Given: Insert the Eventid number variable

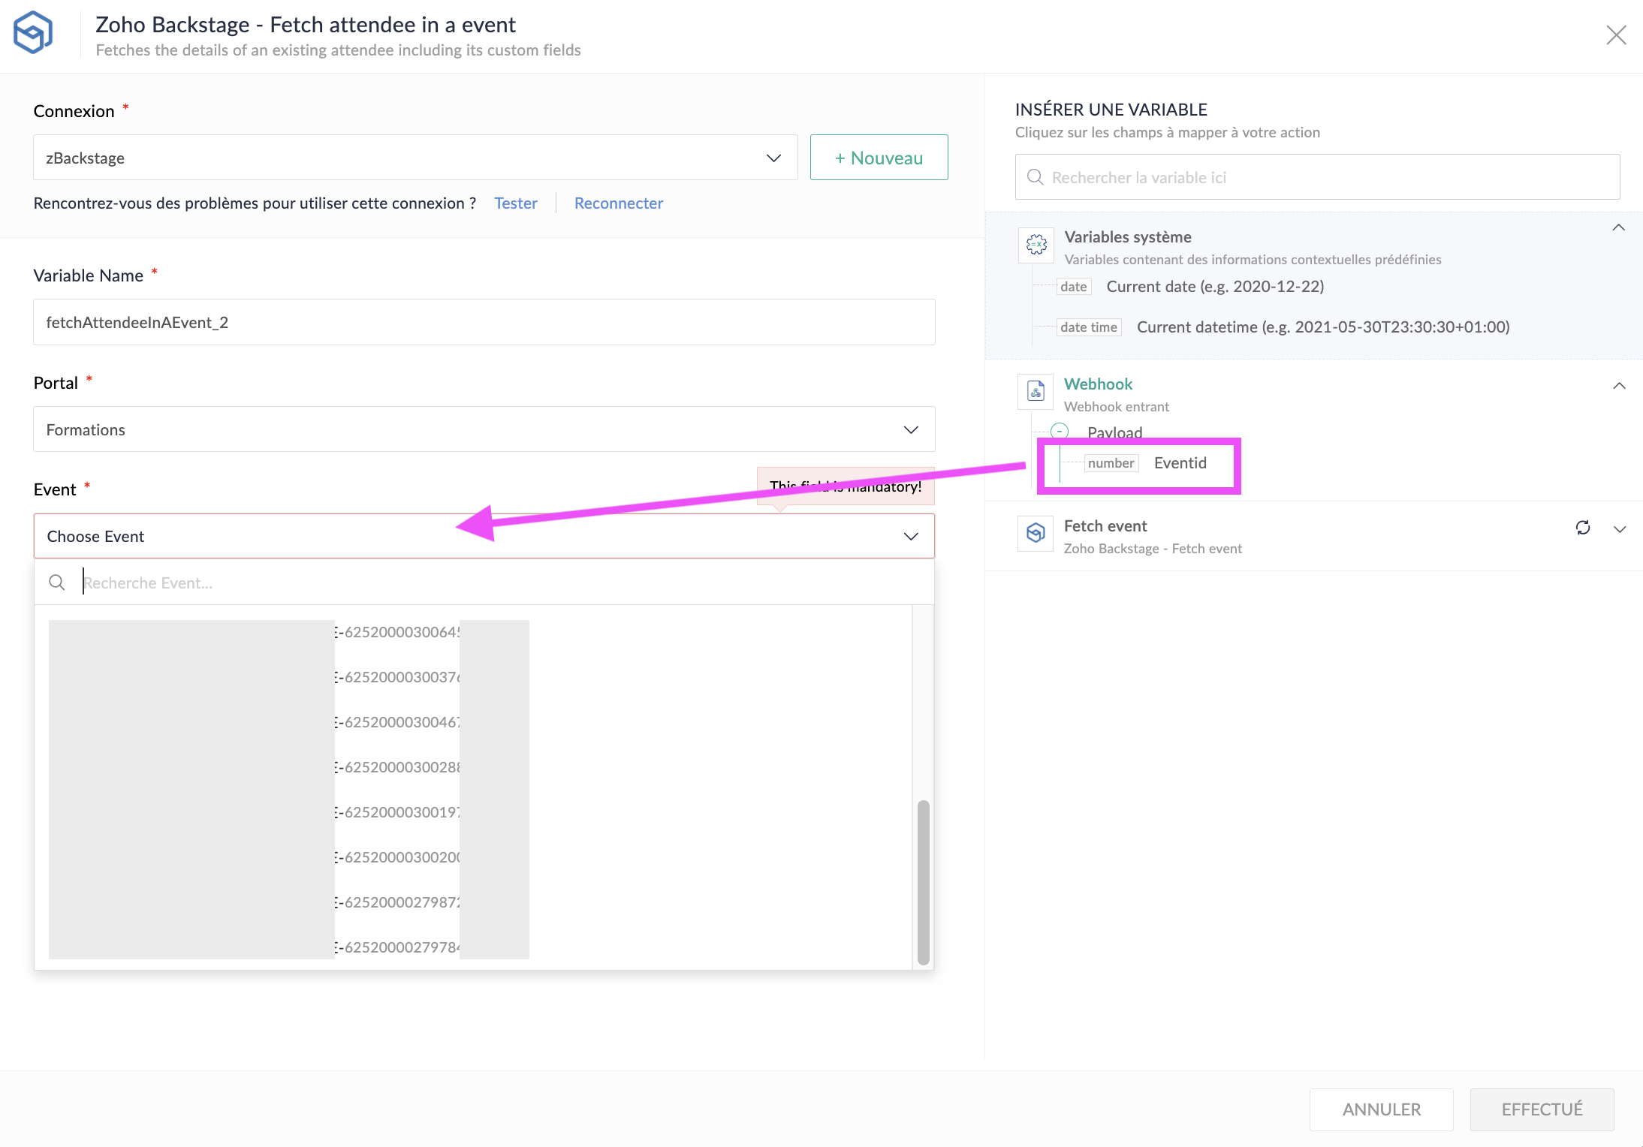Looking at the screenshot, I should (x=1180, y=463).
